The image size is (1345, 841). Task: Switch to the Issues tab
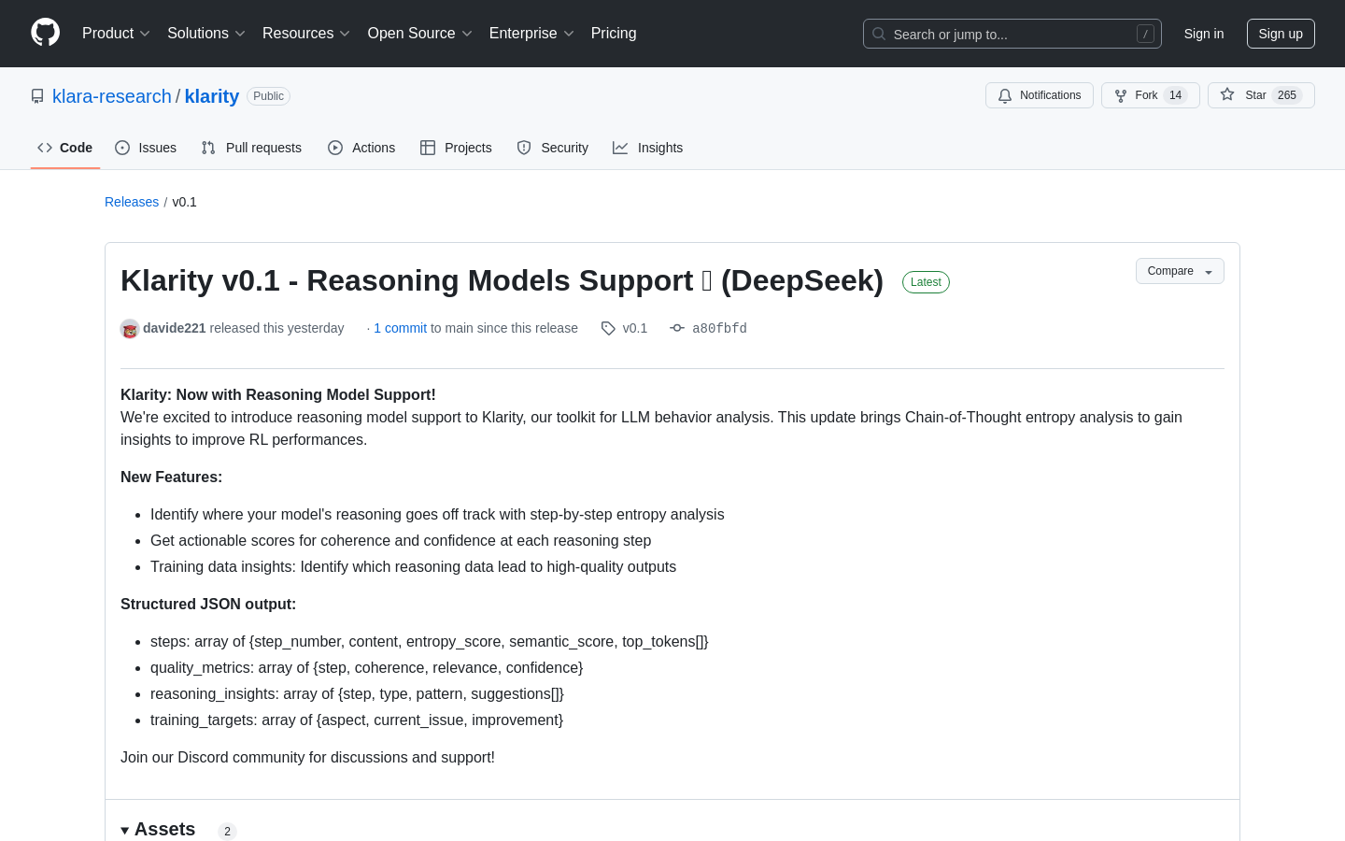click(146, 148)
